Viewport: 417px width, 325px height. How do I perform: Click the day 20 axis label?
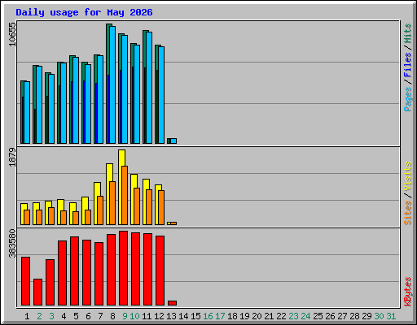pyautogui.click(x=257, y=316)
